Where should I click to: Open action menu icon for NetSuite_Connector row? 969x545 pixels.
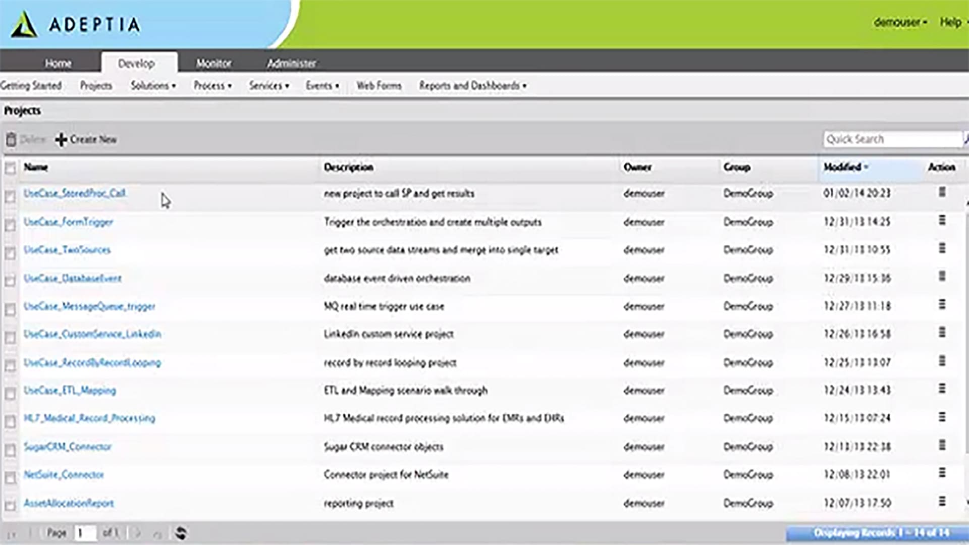pos(942,473)
